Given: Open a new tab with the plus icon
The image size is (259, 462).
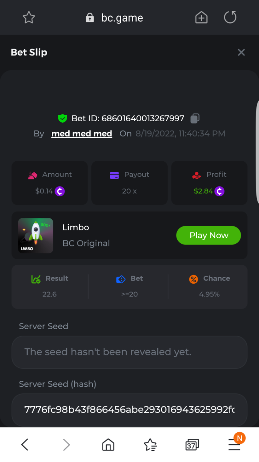Looking at the screenshot, I should 201,17.
